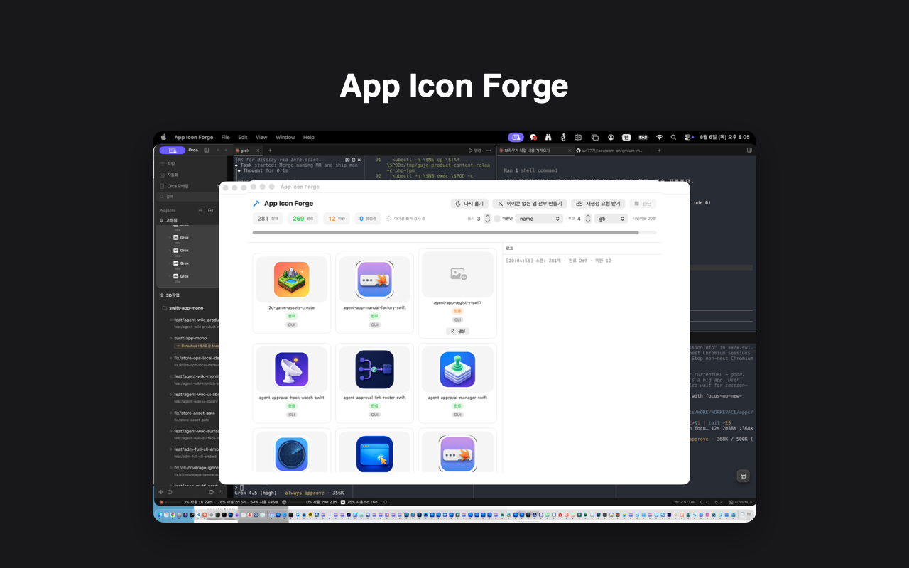Click the log entry at 20:04:58
Screen dimensions: 909x568
558,261
